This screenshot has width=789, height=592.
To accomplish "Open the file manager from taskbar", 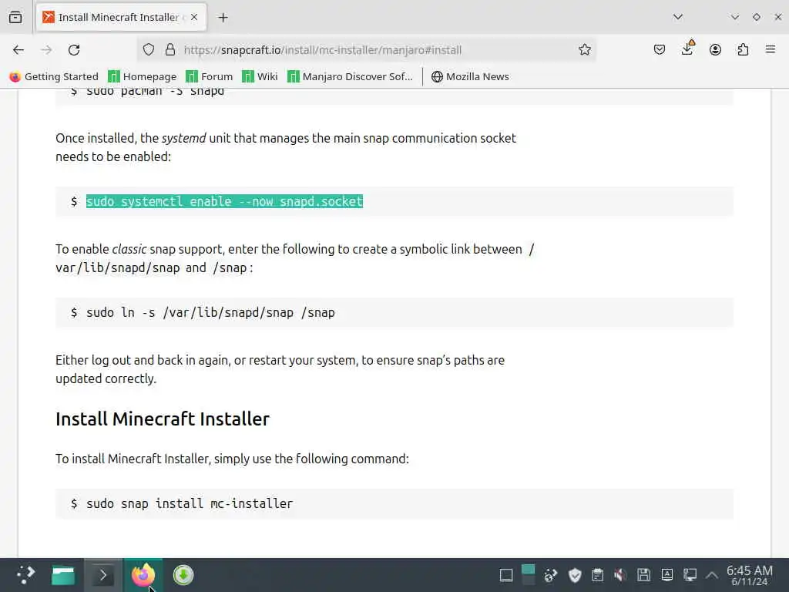I will [63, 575].
